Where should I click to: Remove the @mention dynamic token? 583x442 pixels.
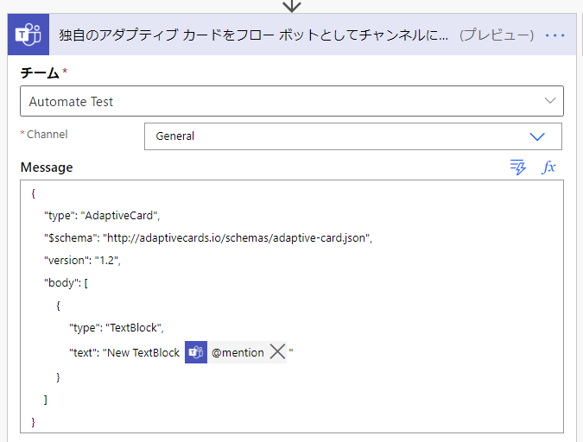pos(277,351)
